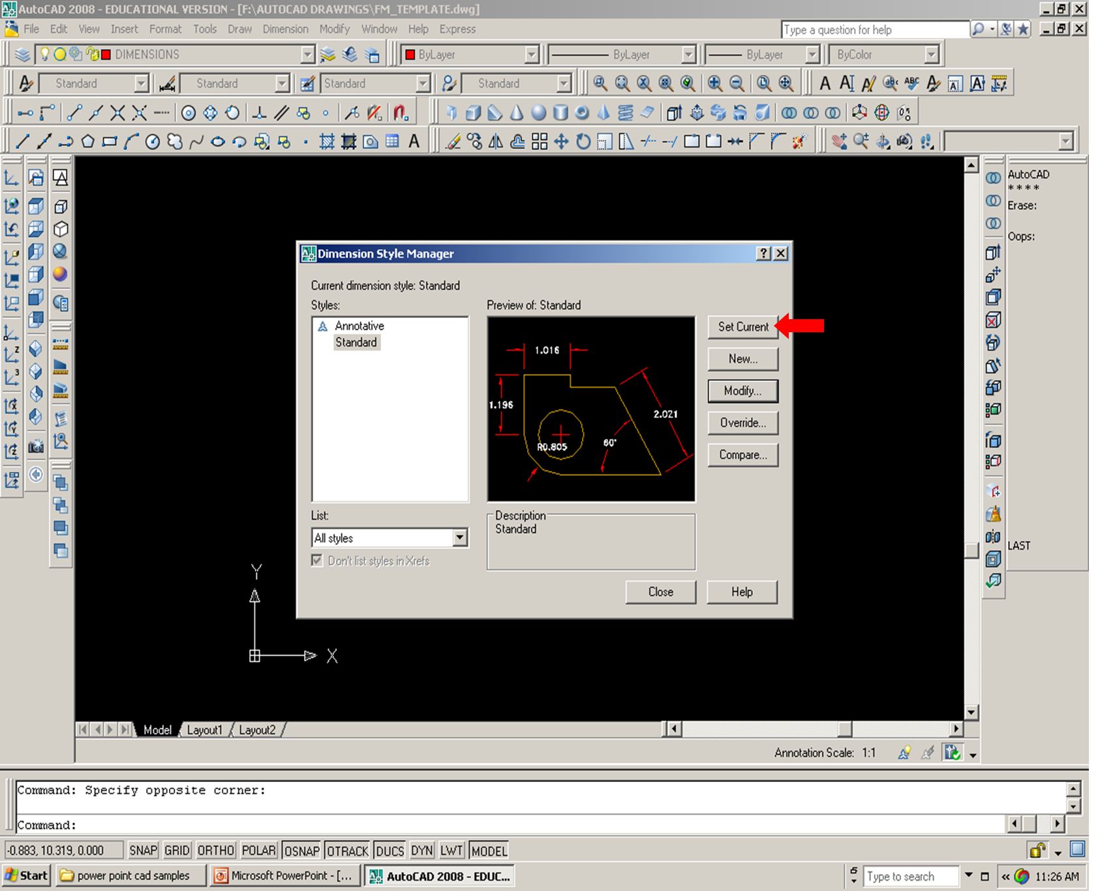Image resolution: width=1113 pixels, height=891 pixels.
Task: Toggle GRID display in status bar
Action: [x=177, y=851]
